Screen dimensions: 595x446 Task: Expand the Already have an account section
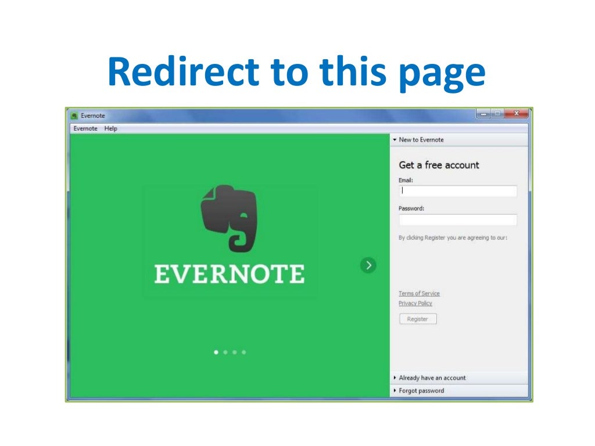(459, 377)
